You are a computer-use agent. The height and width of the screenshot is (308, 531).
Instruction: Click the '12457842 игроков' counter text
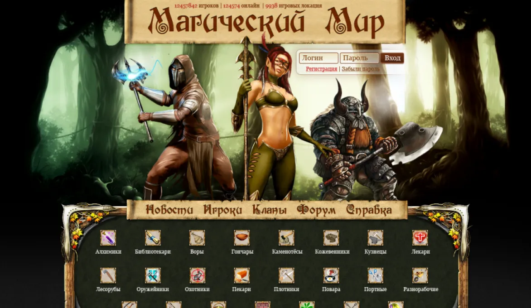pos(197,6)
